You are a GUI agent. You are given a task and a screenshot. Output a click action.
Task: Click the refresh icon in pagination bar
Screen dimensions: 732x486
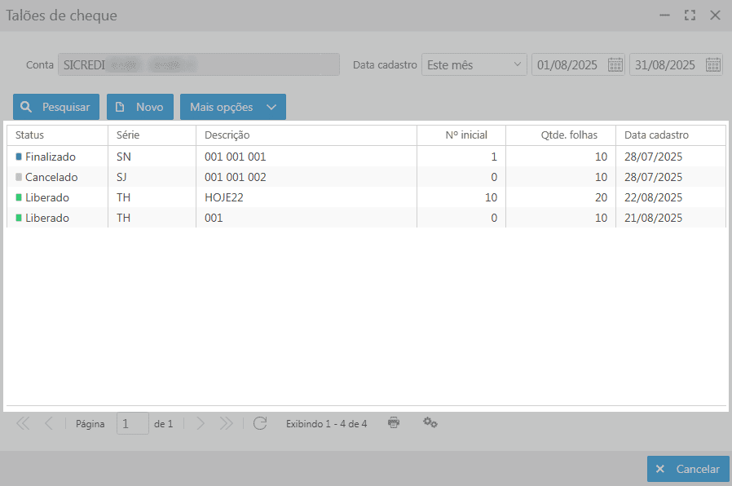(x=260, y=423)
